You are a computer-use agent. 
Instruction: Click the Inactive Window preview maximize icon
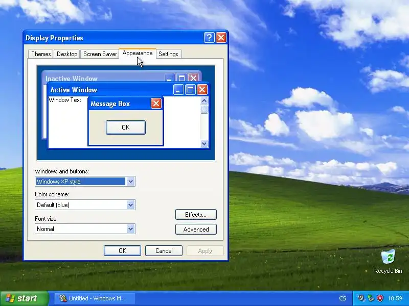click(182, 78)
